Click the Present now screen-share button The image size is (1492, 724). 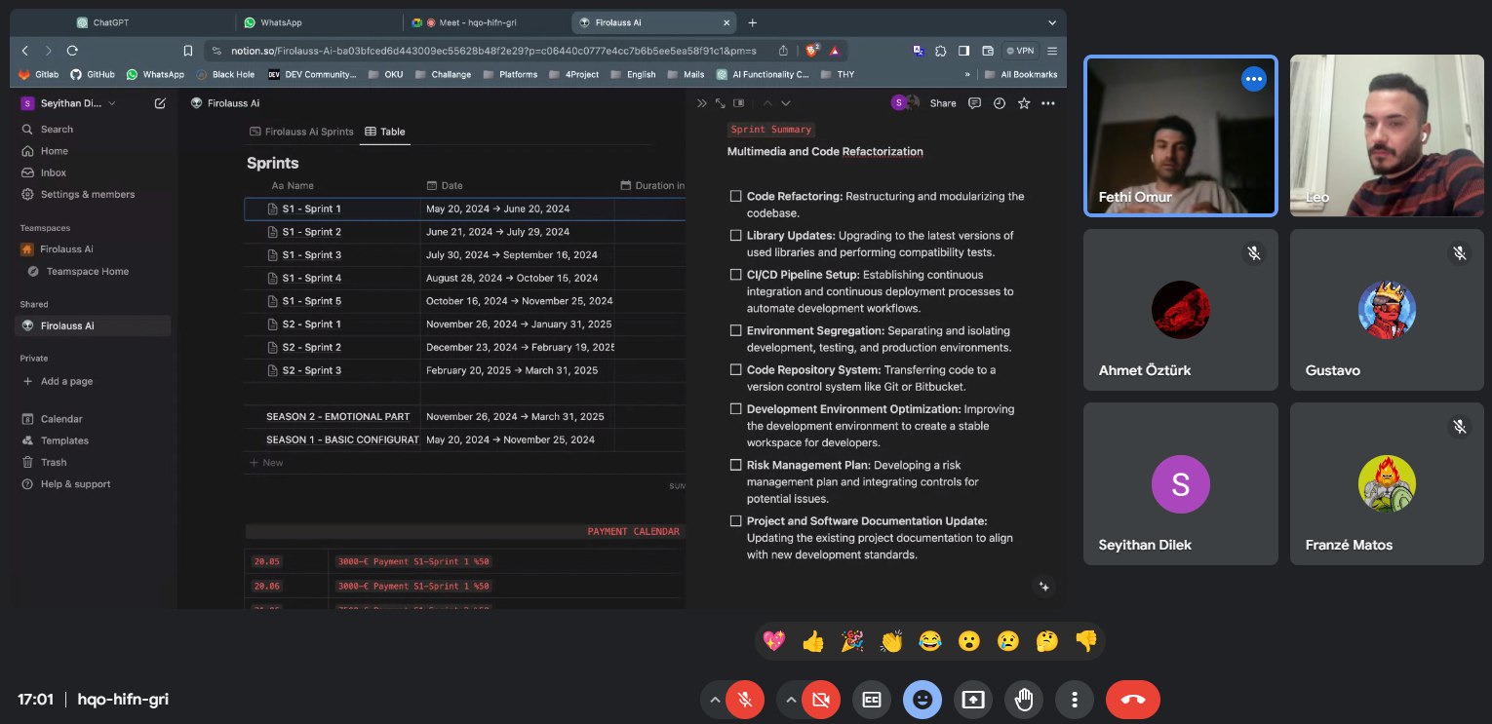tap(973, 700)
